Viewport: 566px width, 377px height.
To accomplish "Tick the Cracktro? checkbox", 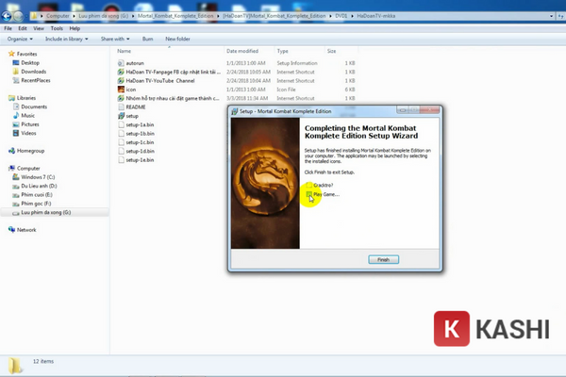I will tap(308, 186).
